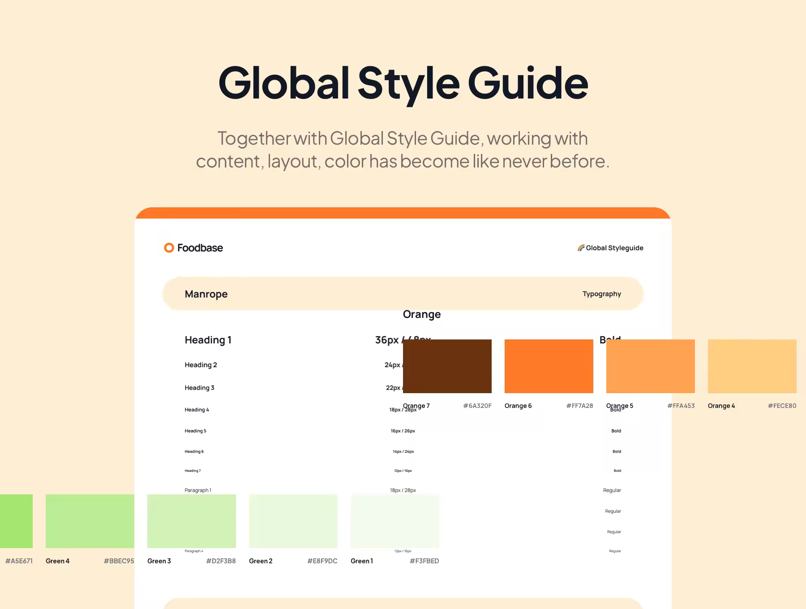Click the #F3FBED hex code
Viewport: 806px width, 609px height.
point(424,561)
